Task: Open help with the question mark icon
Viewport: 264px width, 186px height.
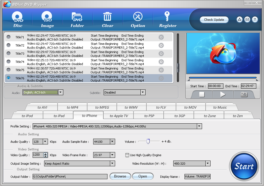Action: (x=255, y=19)
